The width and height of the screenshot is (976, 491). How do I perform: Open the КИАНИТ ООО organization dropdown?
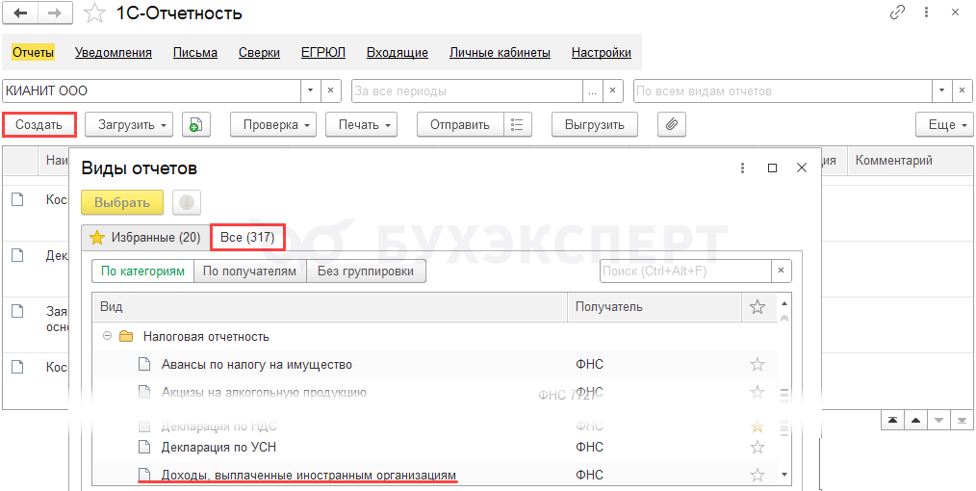coord(311,90)
